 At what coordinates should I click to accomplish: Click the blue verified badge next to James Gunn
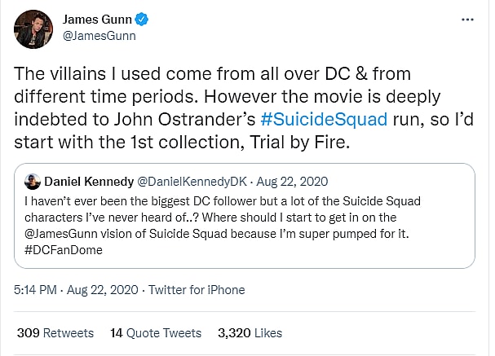[x=144, y=19]
